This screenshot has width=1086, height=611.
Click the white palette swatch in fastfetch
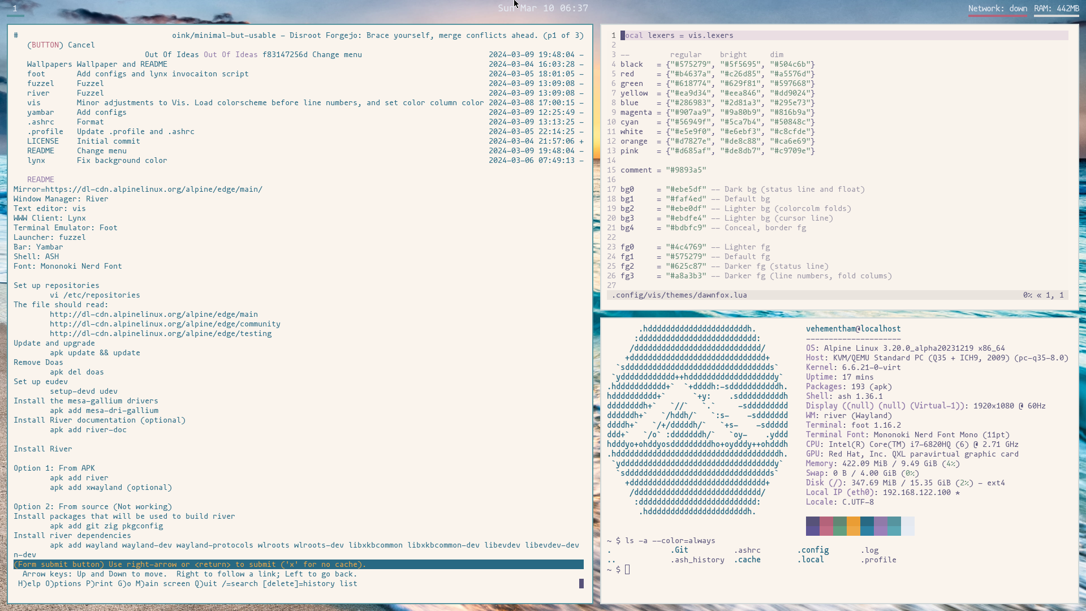point(908,526)
